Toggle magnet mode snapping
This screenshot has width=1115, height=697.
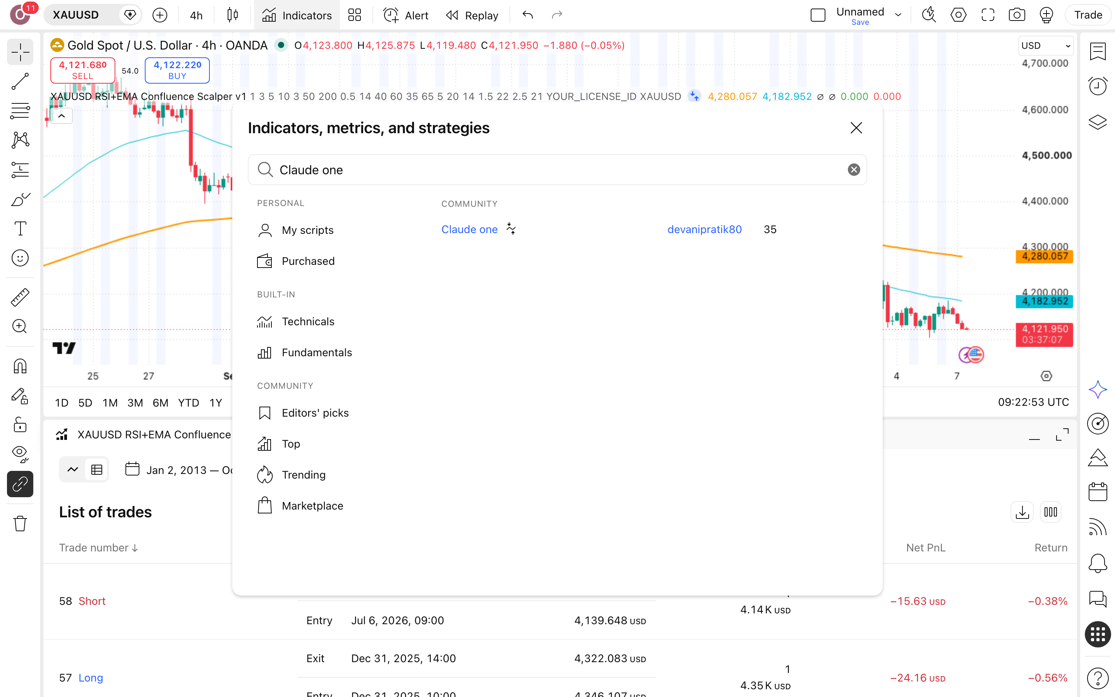20,366
